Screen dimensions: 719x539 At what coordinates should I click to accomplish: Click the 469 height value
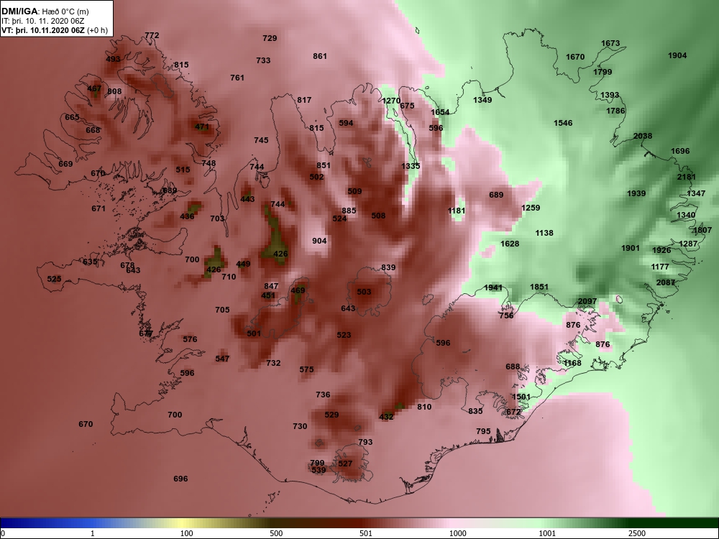298,290
